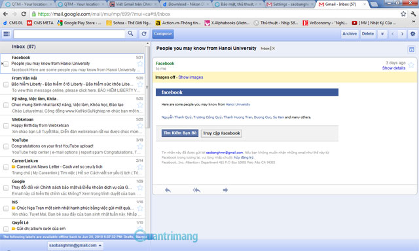This screenshot has height=251, width=419.
Task: Star the CareerLink.vn email
Action: click(140, 167)
